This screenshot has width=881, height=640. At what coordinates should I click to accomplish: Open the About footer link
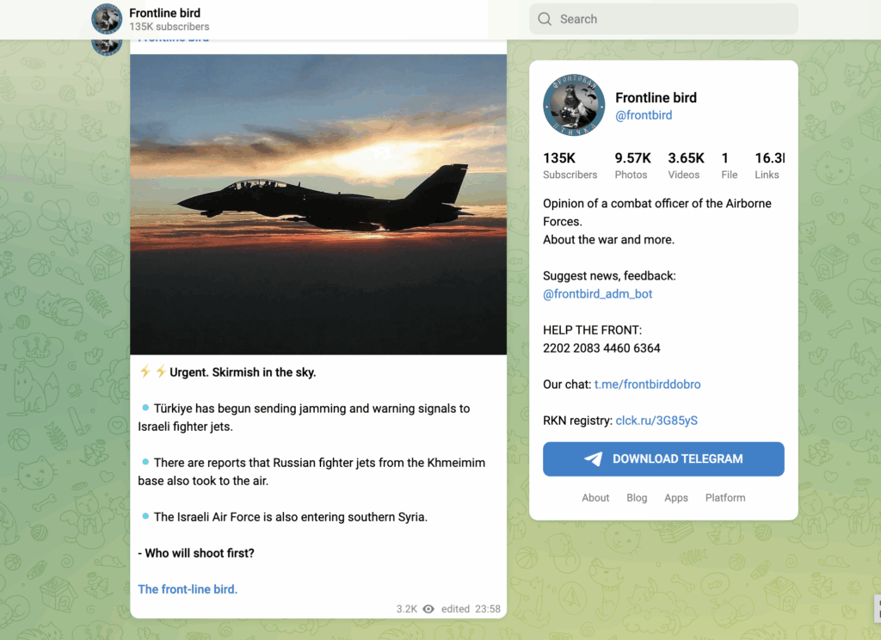coord(595,498)
